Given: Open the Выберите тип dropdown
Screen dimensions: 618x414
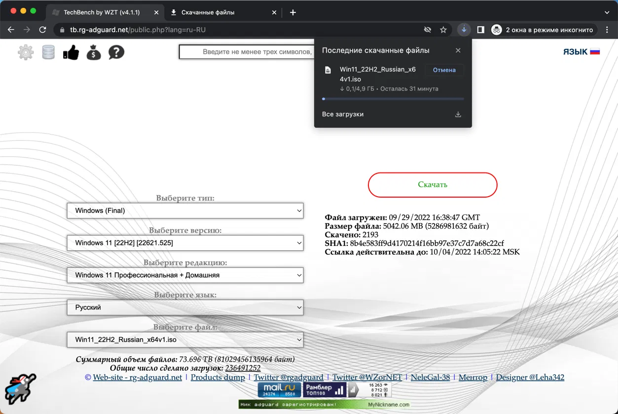Looking at the screenshot, I should click(x=185, y=210).
